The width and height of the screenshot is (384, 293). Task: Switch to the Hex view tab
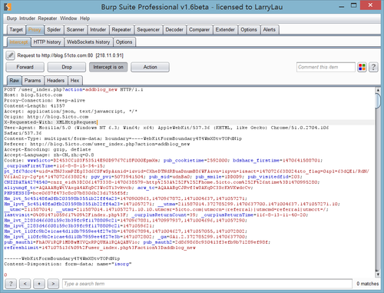click(x=74, y=81)
